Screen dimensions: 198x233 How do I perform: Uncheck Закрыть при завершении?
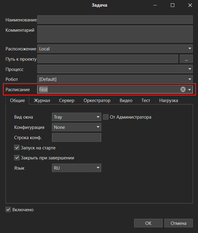(17, 158)
